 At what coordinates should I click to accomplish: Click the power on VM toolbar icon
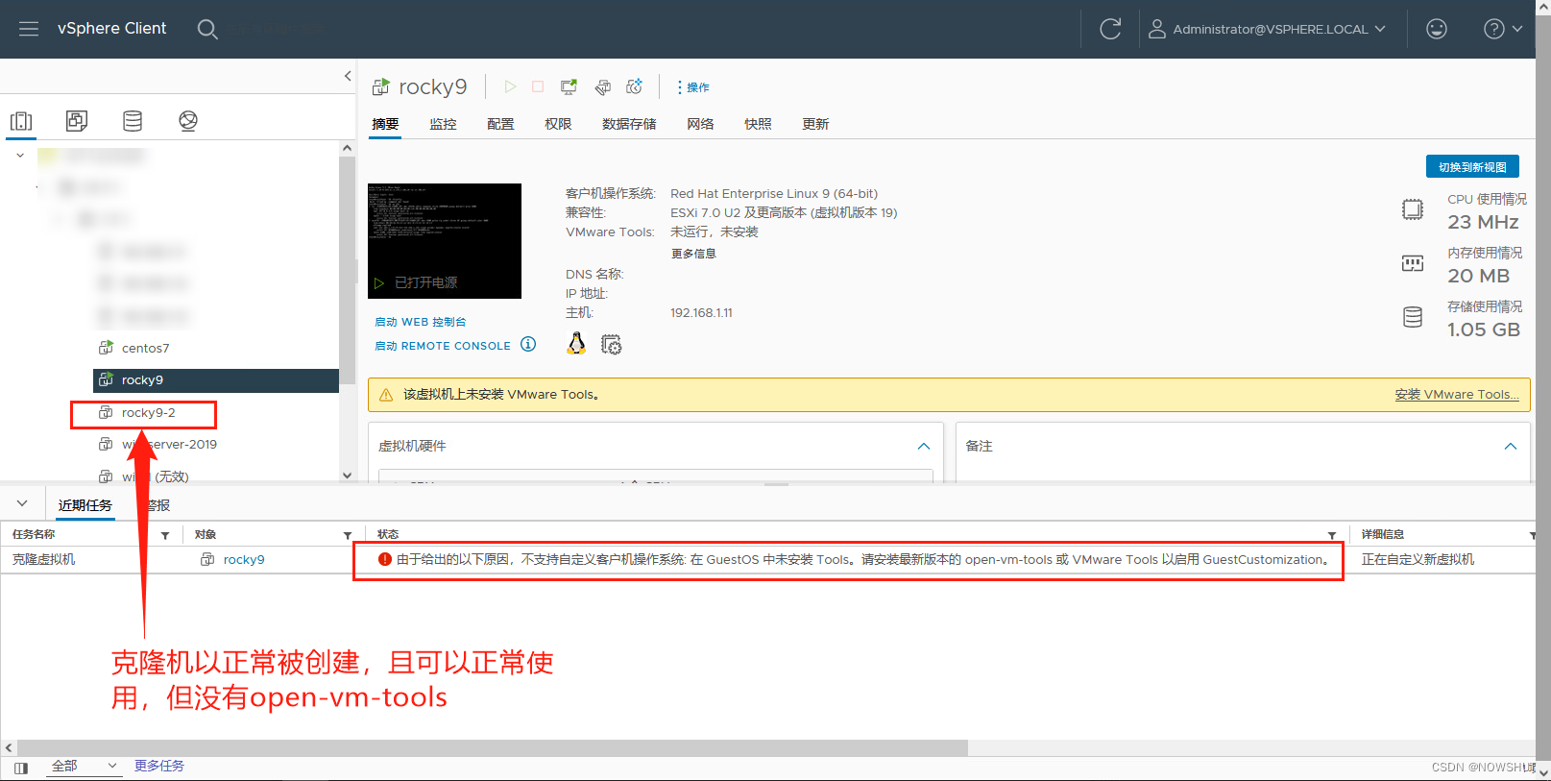pyautogui.click(x=510, y=86)
